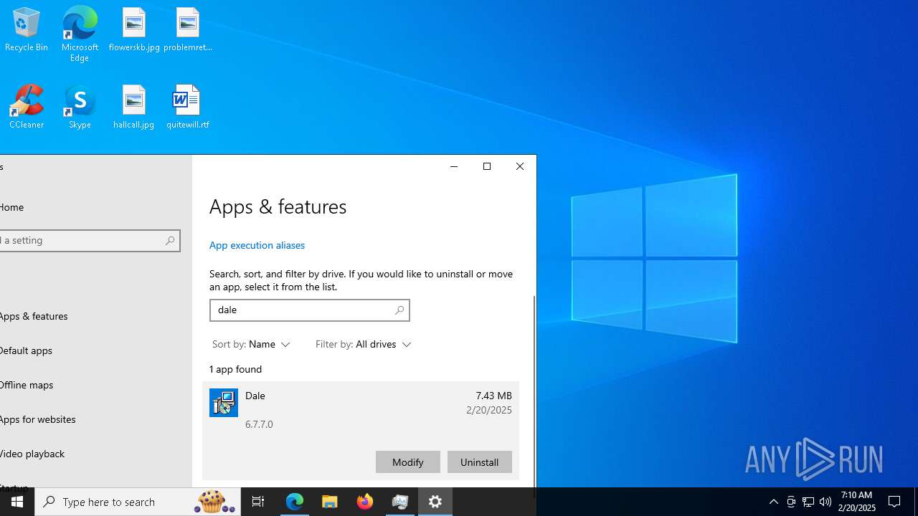Open the network status tray icon

808,502
